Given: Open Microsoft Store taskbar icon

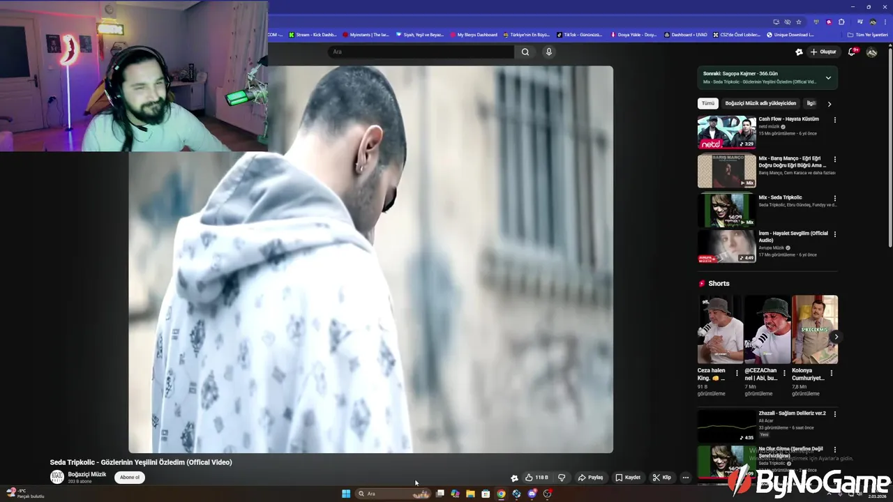Looking at the screenshot, I should 486,494.
